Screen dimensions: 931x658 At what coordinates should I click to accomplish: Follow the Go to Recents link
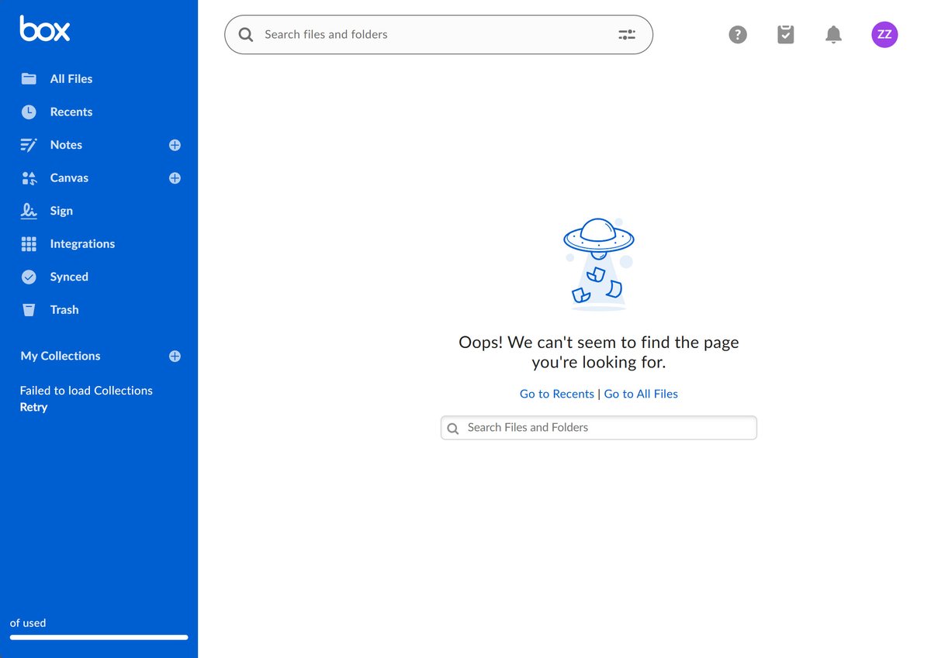click(x=557, y=394)
